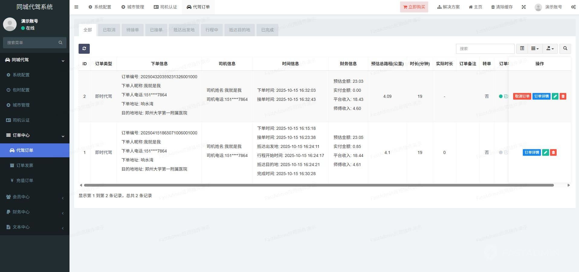Filter orders by 抵达目的地 tab
Screen dimensions: 579x272
[240, 30]
